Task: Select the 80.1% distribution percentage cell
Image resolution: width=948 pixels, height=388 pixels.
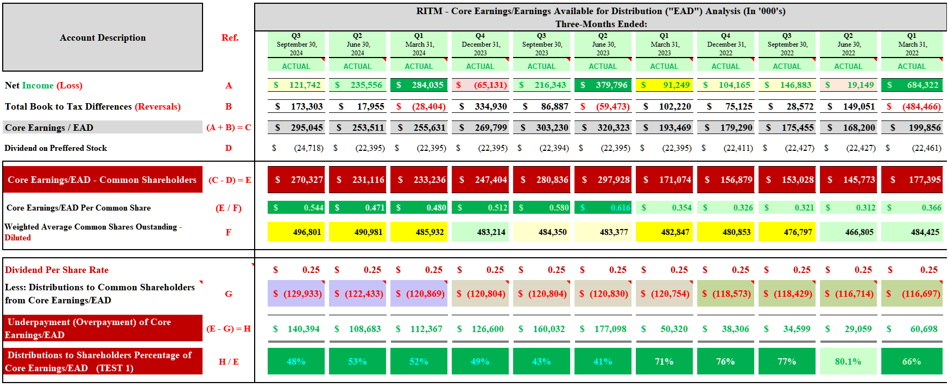Action: click(x=848, y=361)
